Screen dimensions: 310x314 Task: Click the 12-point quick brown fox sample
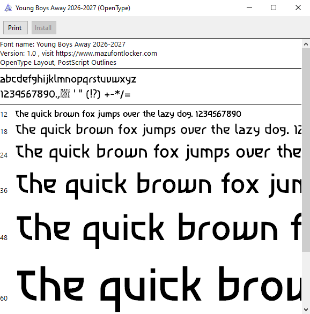coord(128,114)
